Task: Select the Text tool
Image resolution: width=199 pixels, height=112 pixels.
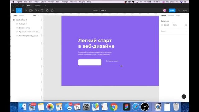Action: tap(42, 11)
